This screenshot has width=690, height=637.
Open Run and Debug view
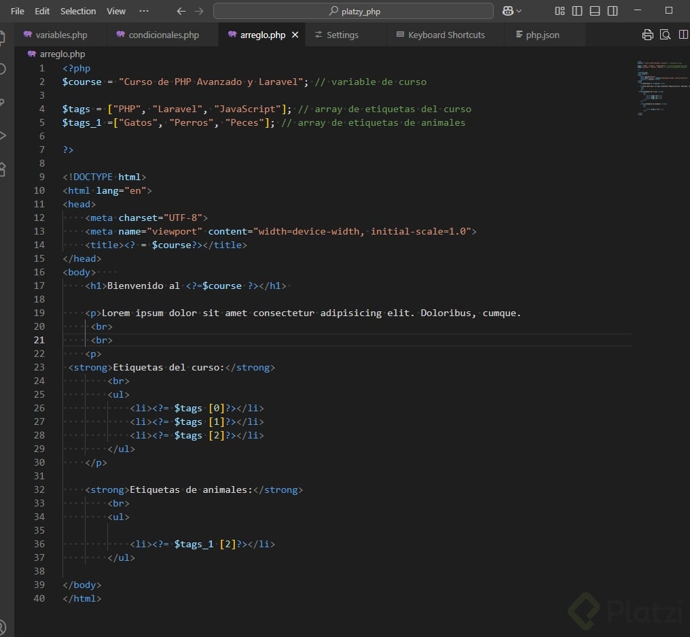3,135
